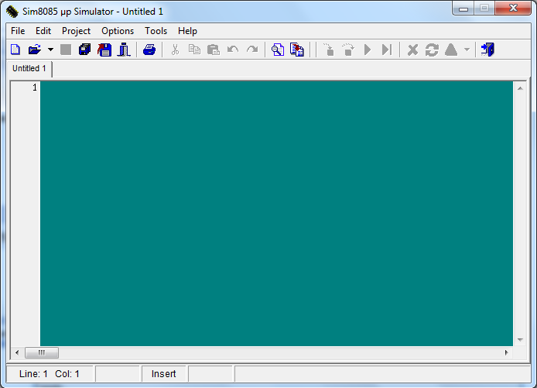Click the Step Into icon

click(329, 50)
